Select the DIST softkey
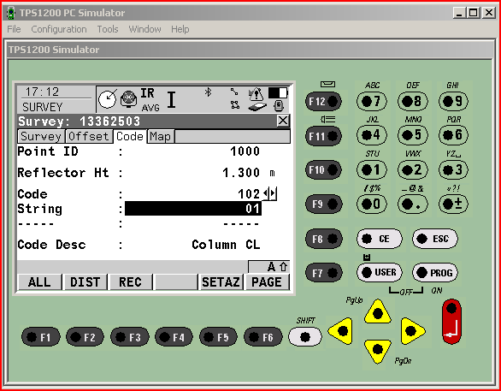This screenshot has height=391, width=501. click(x=85, y=282)
